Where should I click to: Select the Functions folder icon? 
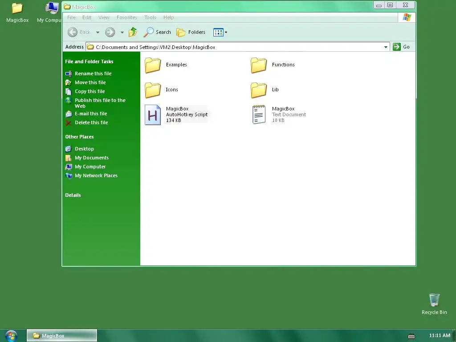(259, 65)
